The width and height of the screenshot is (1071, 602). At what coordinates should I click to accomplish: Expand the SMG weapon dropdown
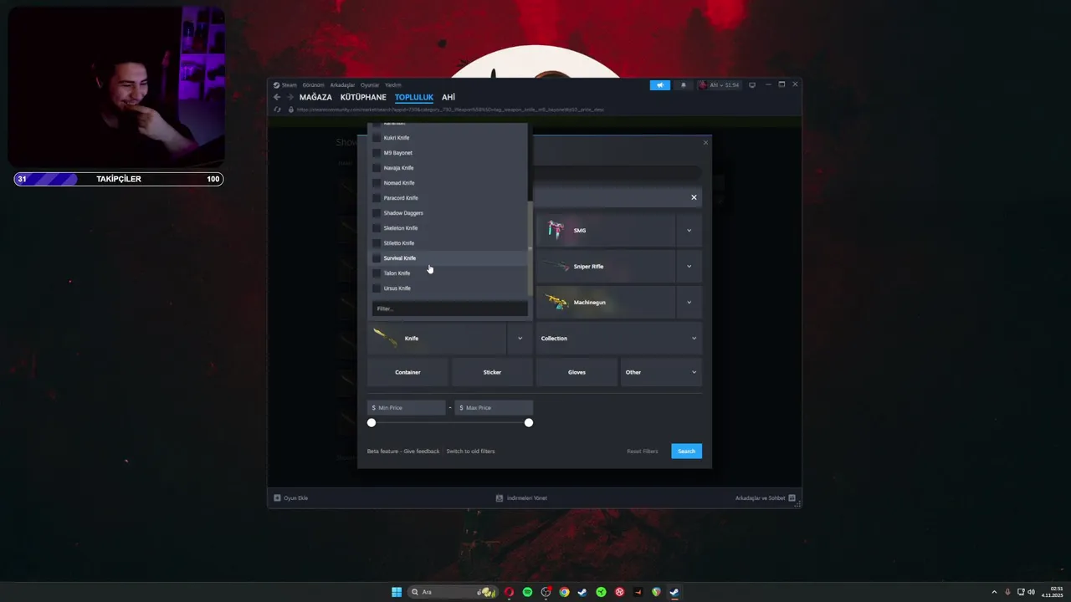689,230
